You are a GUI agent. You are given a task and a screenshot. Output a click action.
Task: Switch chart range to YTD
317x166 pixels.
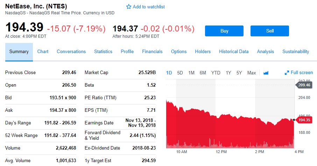pos(216,73)
